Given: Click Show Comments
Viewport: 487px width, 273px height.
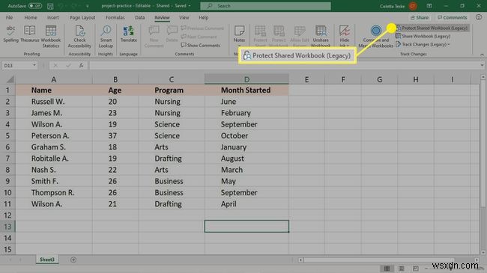Looking at the screenshot, I should [200, 46].
